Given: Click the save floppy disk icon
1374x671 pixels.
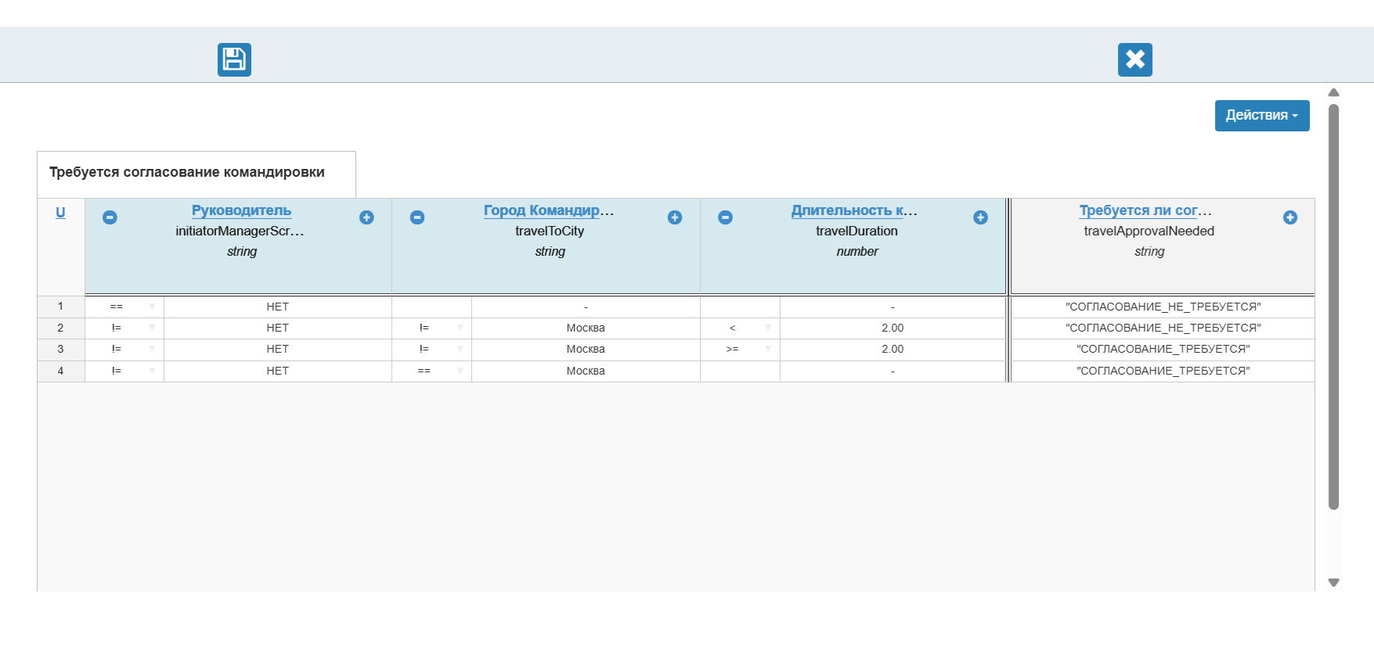Looking at the screenshot, I should pos(234,59).
